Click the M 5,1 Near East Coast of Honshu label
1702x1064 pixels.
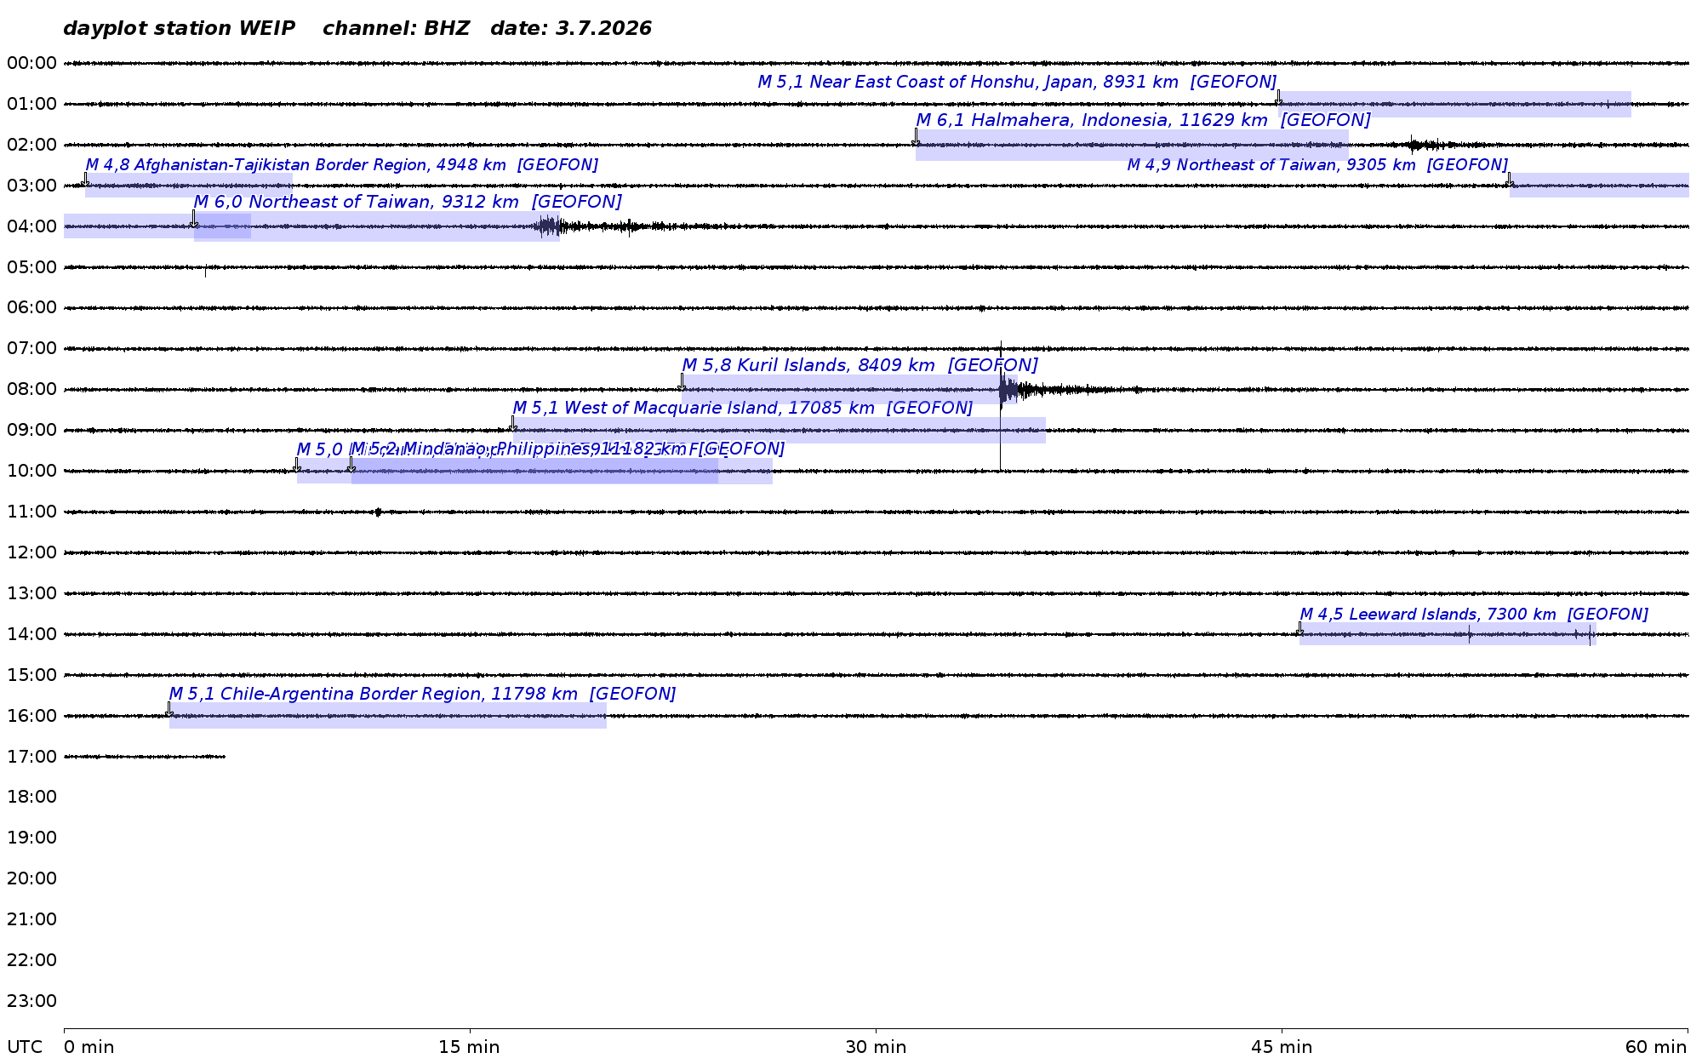click(x=1017, y=83)
